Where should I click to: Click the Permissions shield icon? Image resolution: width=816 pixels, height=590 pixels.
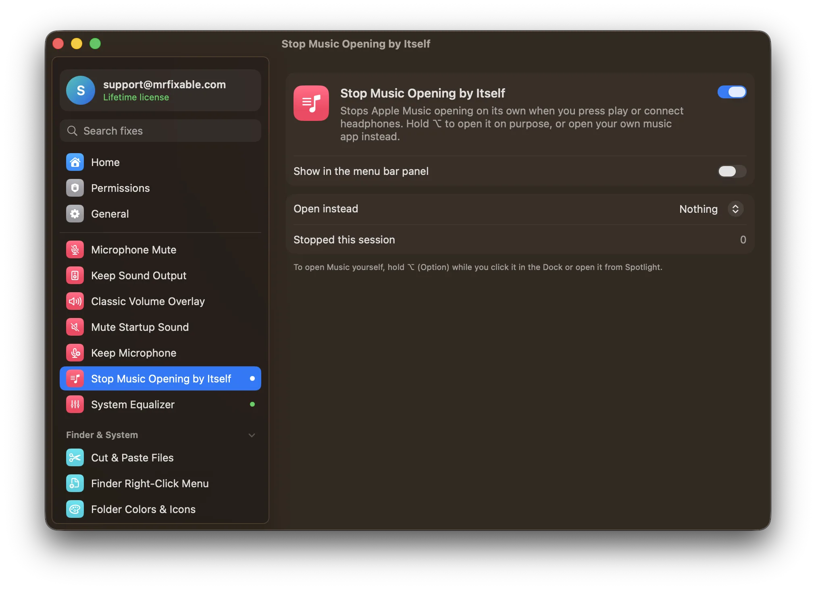(x=75, y=188)
